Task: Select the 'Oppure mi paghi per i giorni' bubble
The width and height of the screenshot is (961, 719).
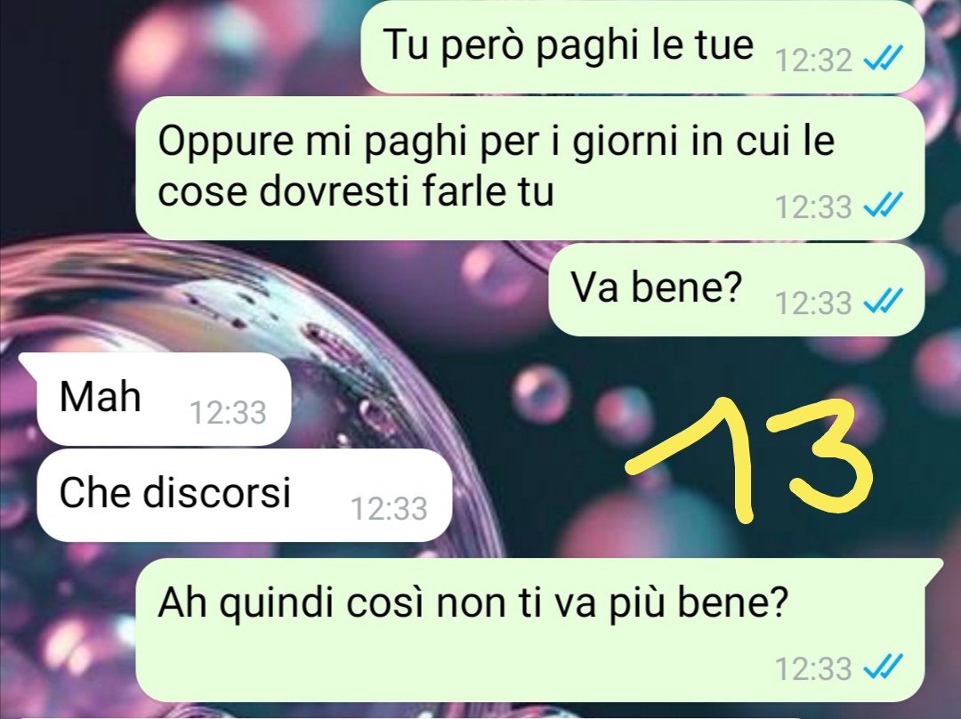Action: click(529, 168)
